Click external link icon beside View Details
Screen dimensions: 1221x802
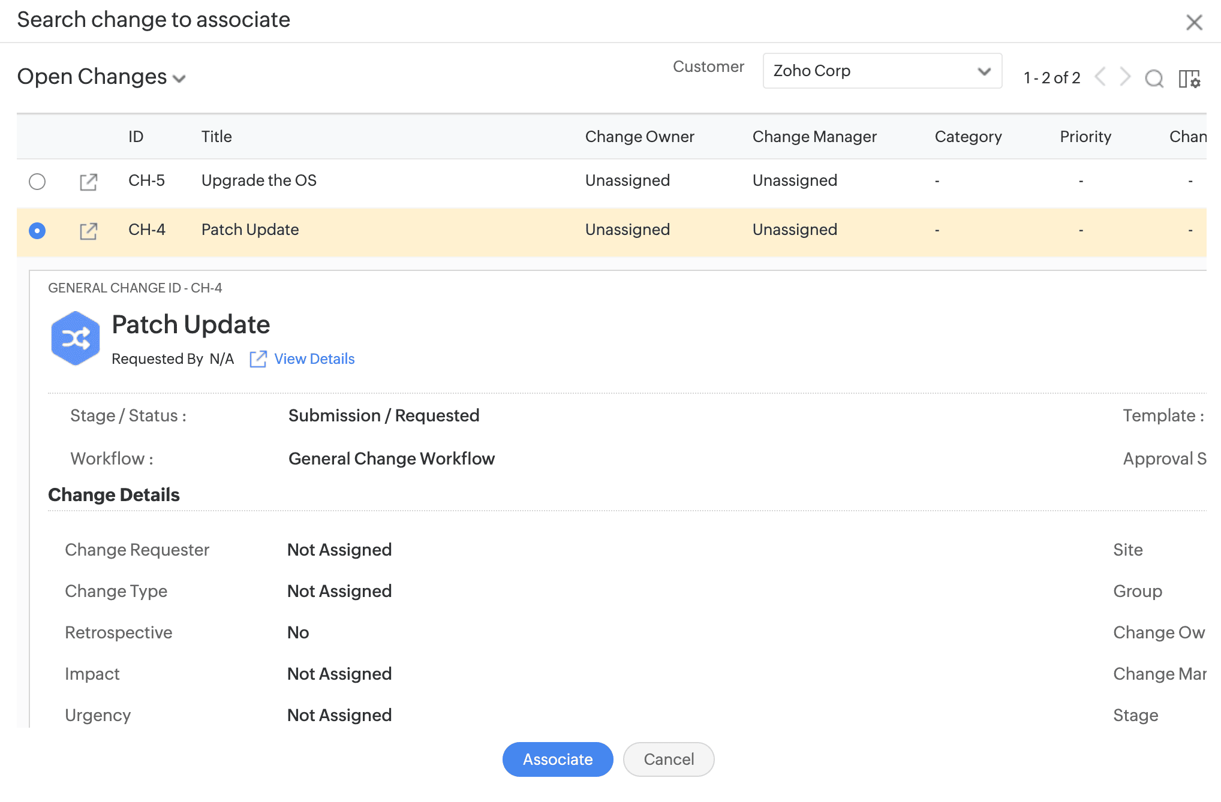tap(258, 359)
